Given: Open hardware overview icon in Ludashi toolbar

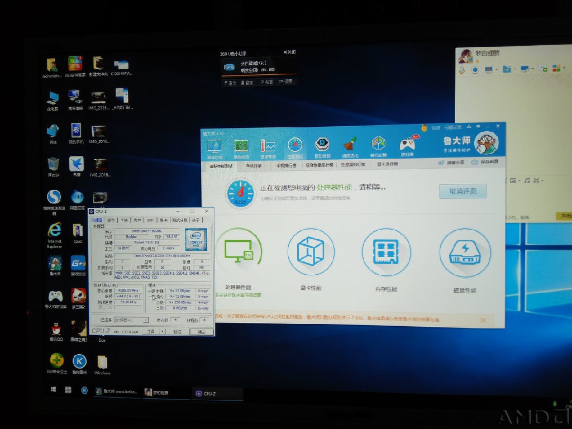Looking at the screenshot, I should coord(214,146).
